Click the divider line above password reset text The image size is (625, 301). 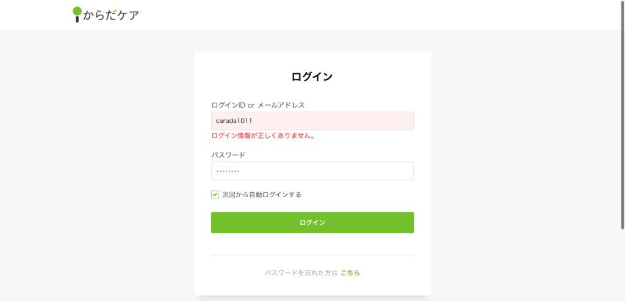tap(312, 255)
